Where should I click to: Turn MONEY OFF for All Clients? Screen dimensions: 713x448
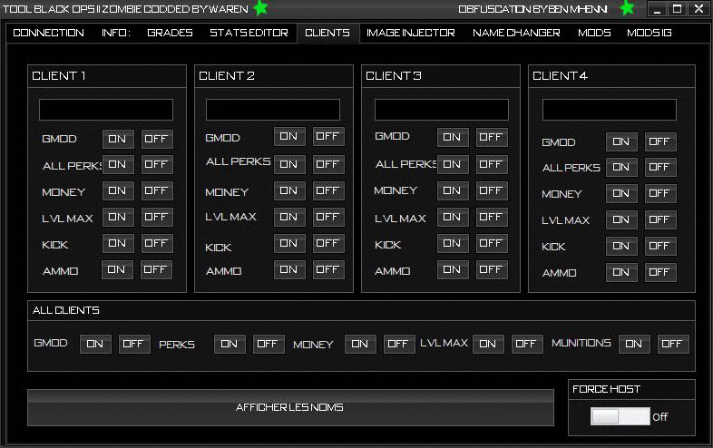pyautogui.click(x=399, y=344)
